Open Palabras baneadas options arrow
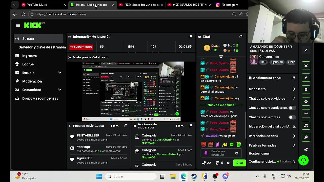324x182 pixels. [x=294, y=145]
